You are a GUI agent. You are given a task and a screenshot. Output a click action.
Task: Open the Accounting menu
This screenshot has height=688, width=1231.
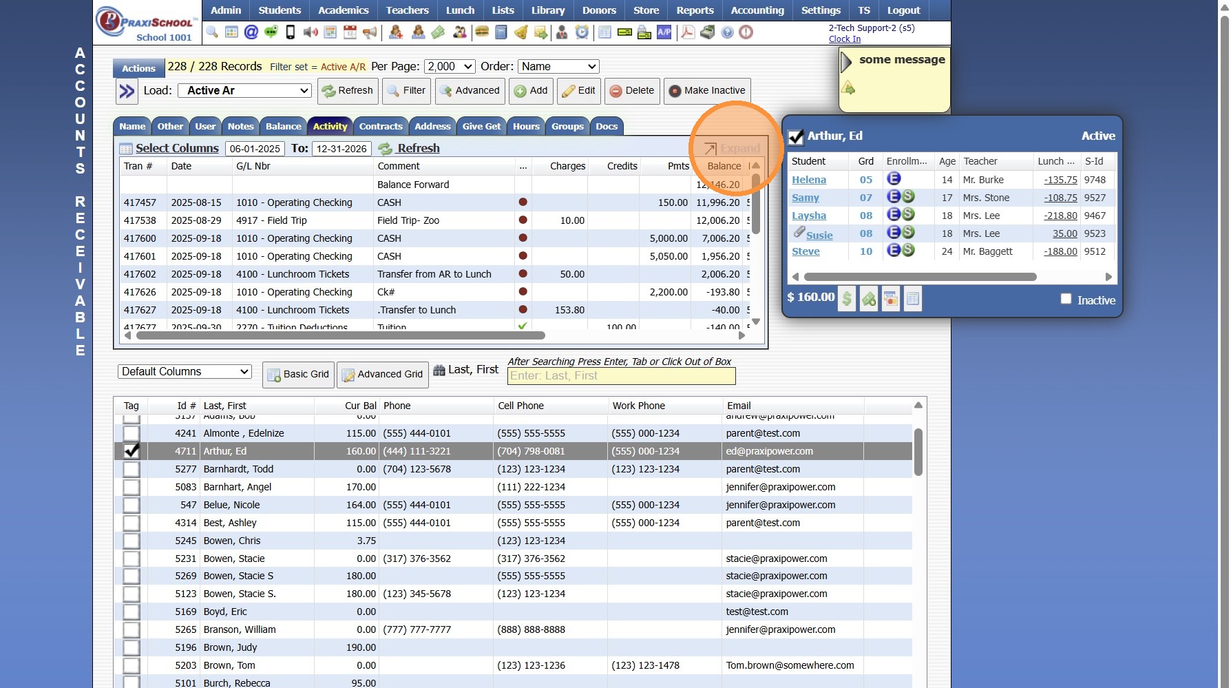point(757,10)
